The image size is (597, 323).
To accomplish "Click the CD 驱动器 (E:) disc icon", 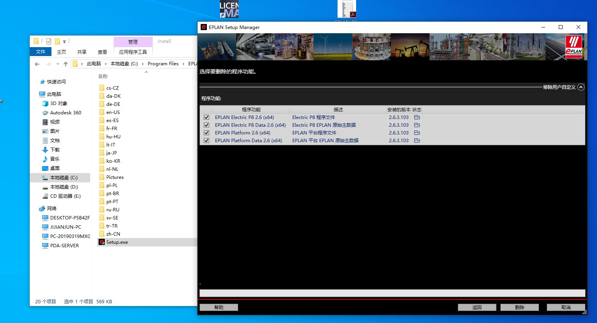I will coord(45,196).
